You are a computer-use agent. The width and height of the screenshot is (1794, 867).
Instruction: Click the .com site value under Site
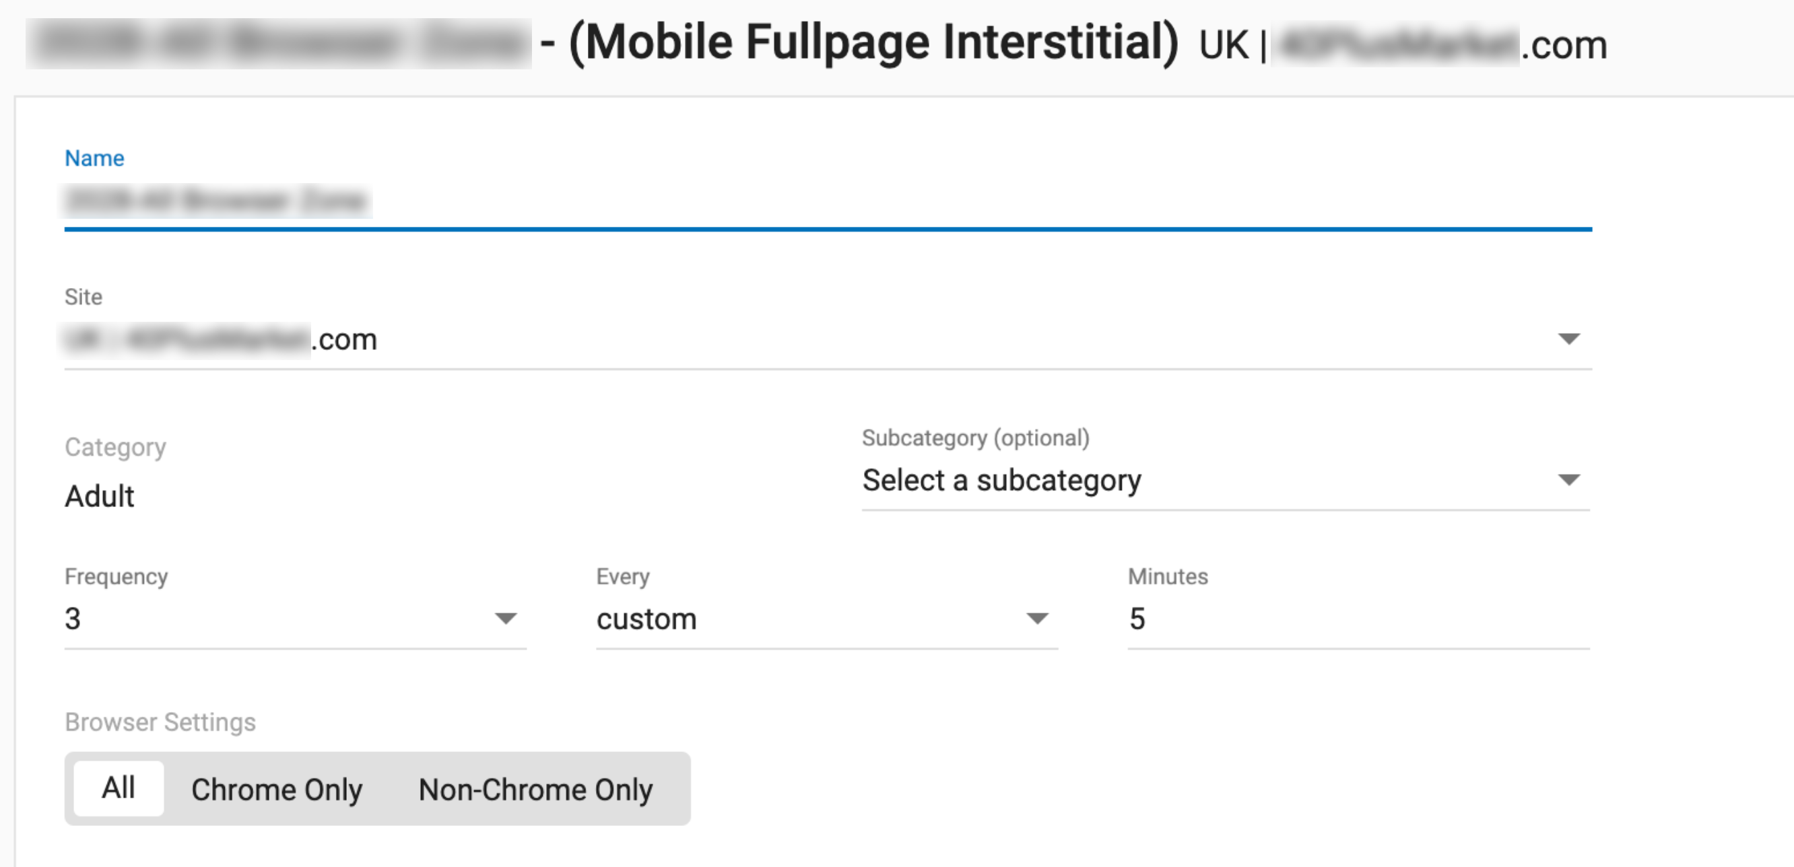click(345, 339)
